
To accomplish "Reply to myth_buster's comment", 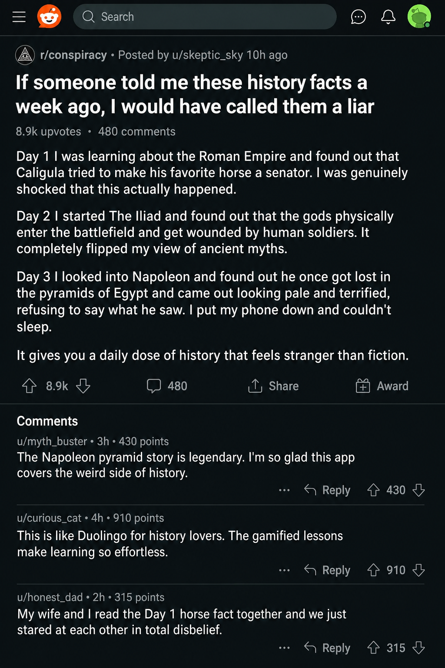I will click(x=327, y=490).
